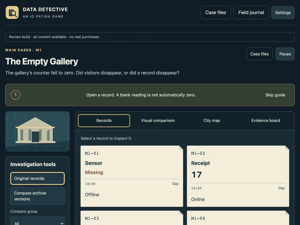Open record M1-03 card
The width and height of the screenshot is (300, 225).
132,218
